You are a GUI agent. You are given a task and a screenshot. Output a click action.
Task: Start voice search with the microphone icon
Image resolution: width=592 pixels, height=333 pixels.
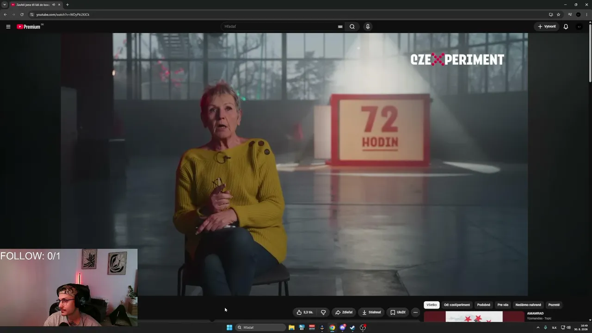pos(368,26)
